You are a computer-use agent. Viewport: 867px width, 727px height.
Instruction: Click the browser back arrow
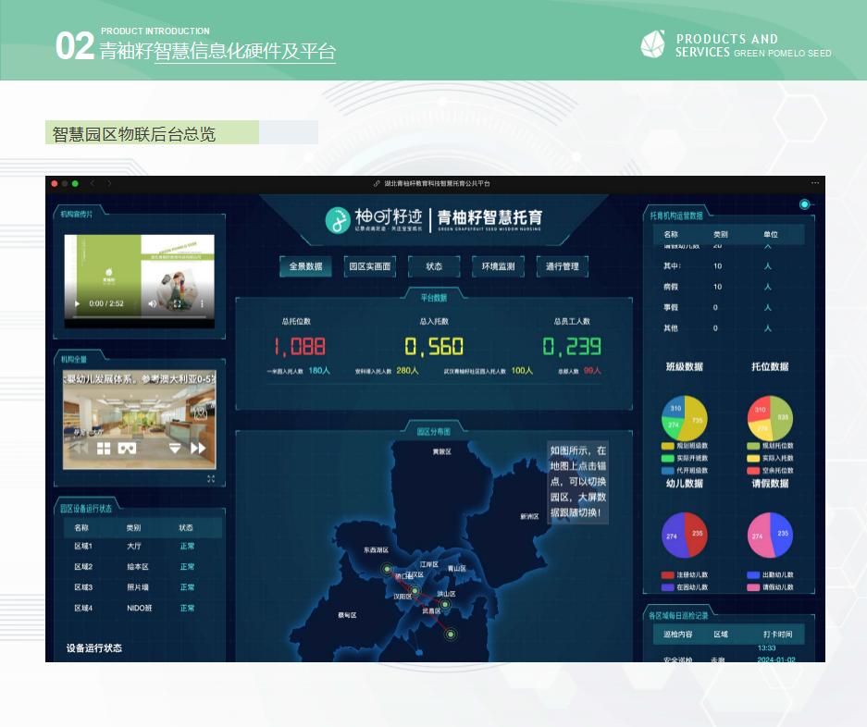point(93,183)
